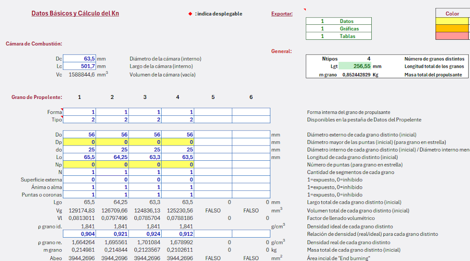Click the orange color swatch under Color
470x261 pixels.
tap(452, 28)
